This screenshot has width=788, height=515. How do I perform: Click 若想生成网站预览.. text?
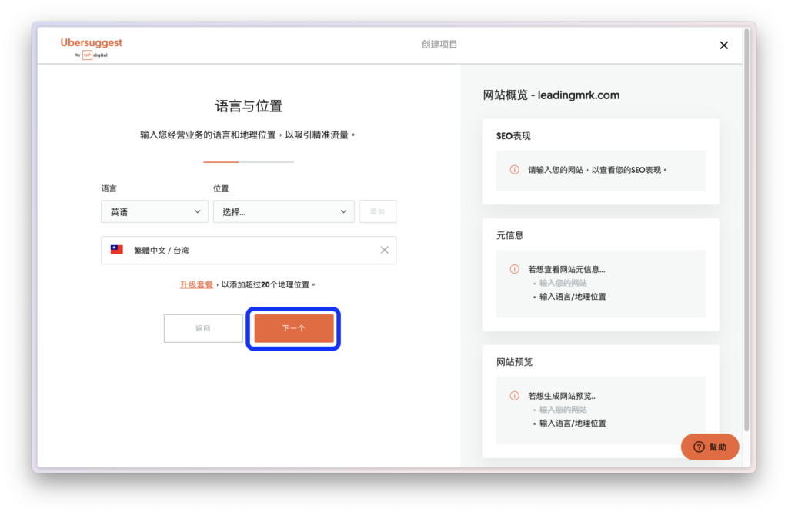(561, 396)
